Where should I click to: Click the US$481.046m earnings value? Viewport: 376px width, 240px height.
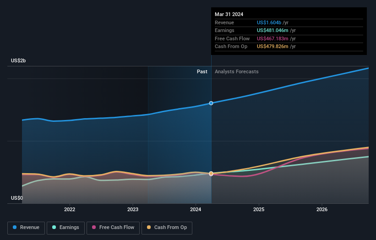[x=272, y=30]
